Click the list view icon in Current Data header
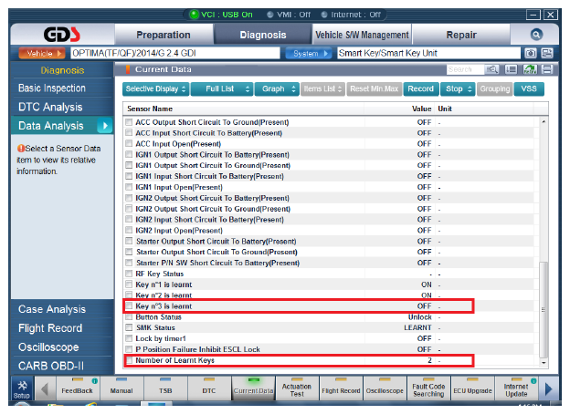The width and height of the screenshot is (570, 414). pyautogui.click(x=512, y=69)
